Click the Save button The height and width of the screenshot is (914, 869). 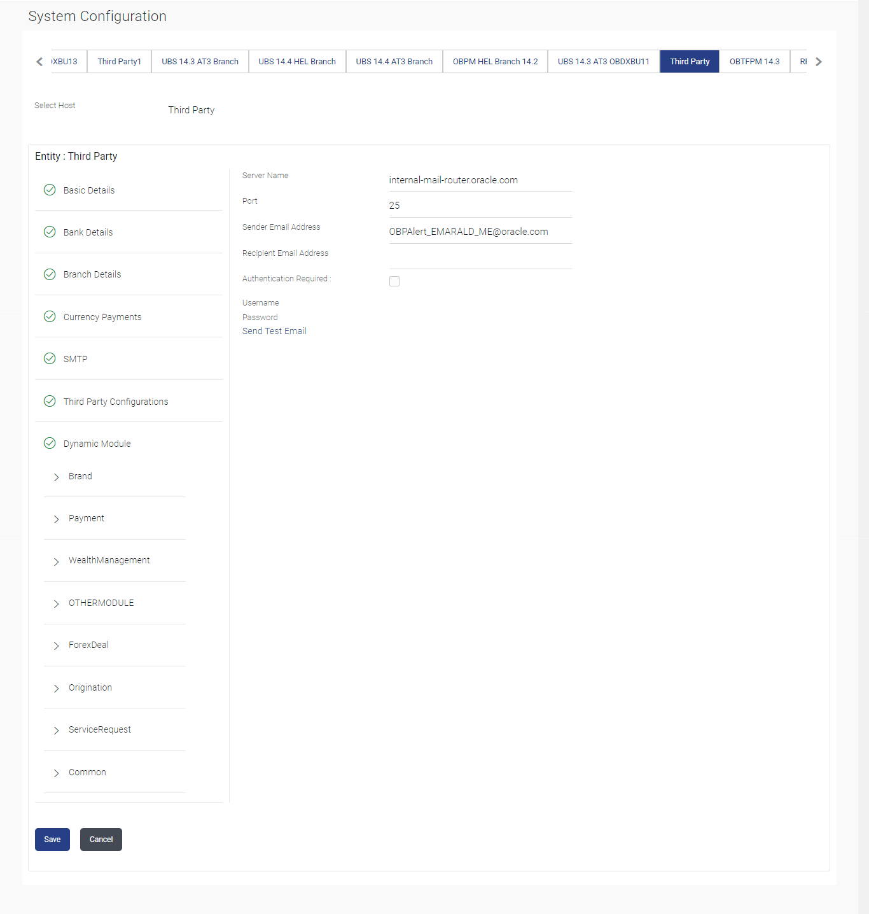pos(52,840)
